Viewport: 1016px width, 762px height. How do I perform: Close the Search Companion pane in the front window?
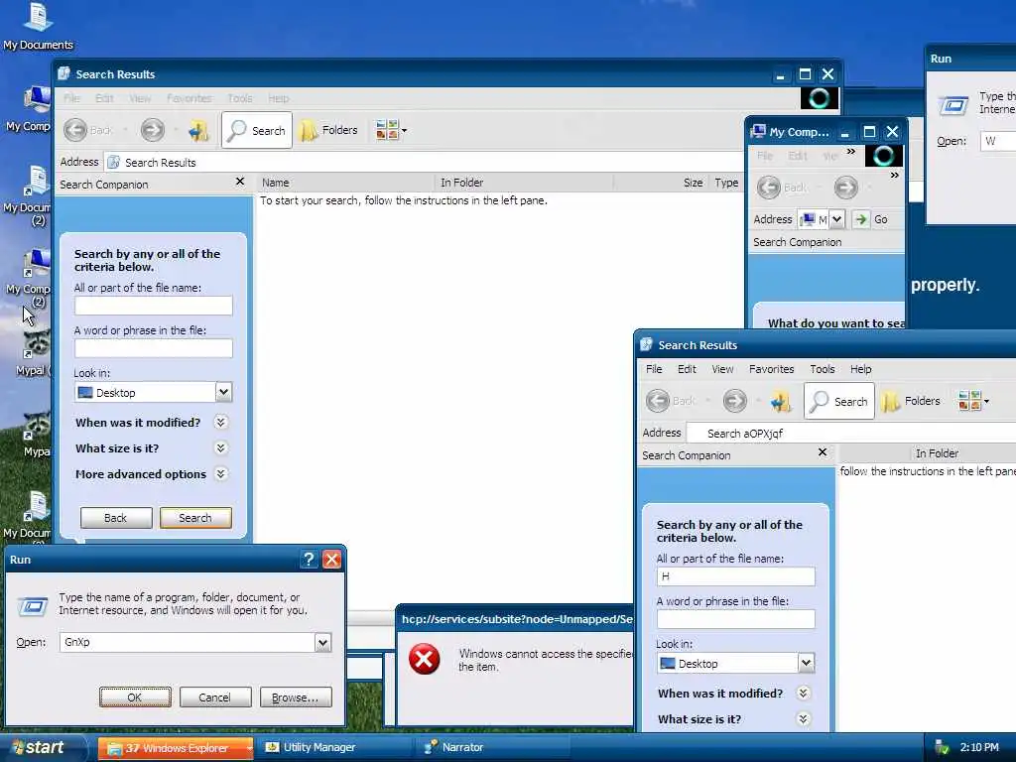[x=823, y=452]
